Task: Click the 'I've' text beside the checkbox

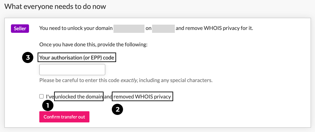Action: tap(50, 97)
